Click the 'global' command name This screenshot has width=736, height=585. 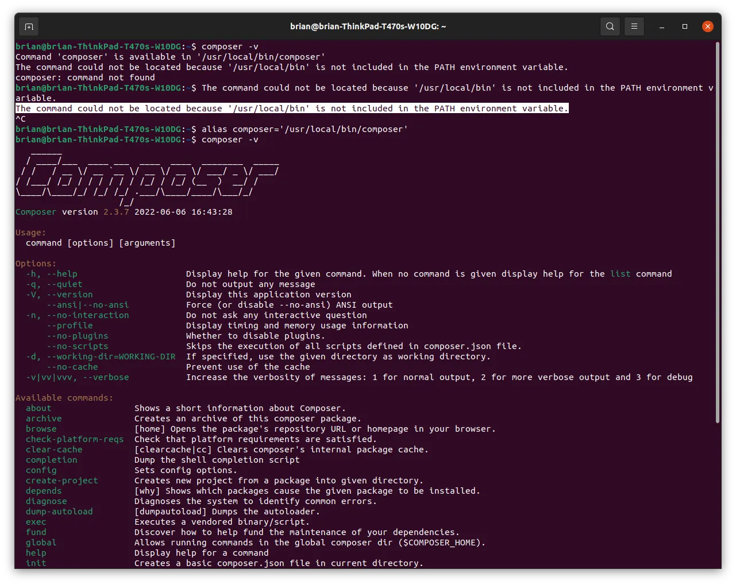41,543
